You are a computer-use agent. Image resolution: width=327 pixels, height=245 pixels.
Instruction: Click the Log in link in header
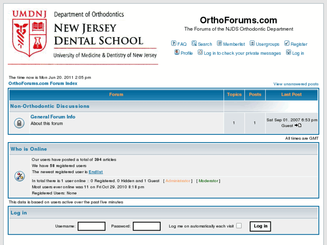click(x=298, y=53)
